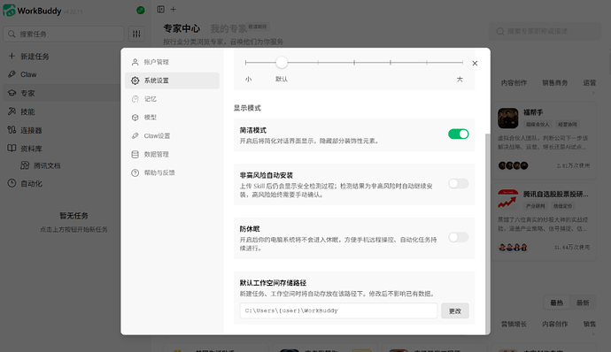611x352 pixels.
Task: Sort experts by 最热
Action: (556, 302)
